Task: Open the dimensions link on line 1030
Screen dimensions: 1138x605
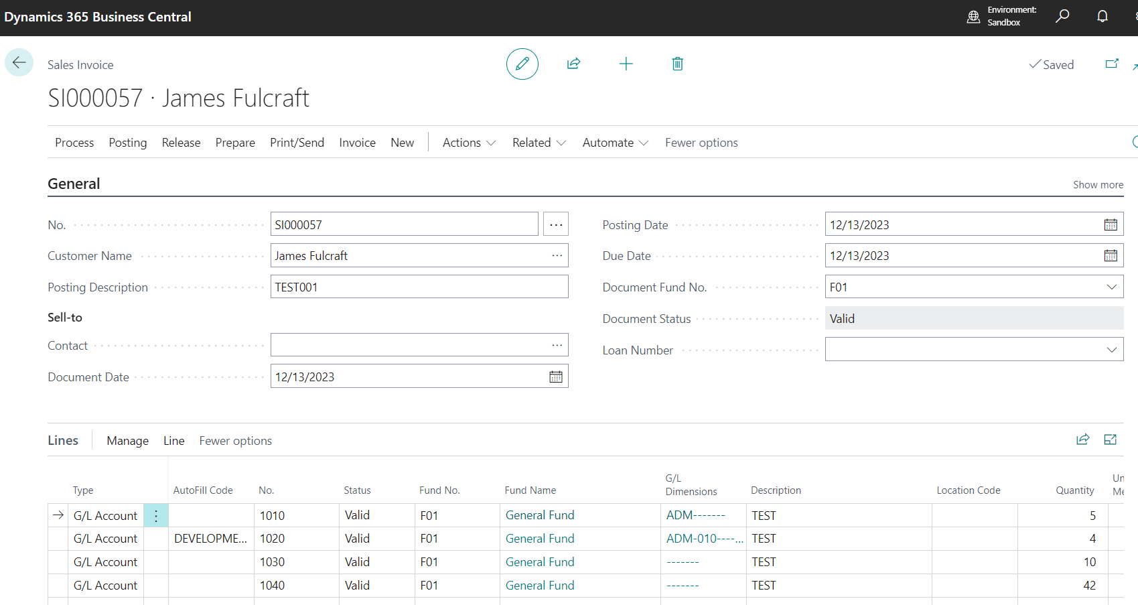Action: [683, 562]
